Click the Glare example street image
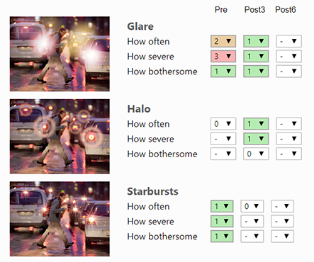The height and width of the screenshot is (262, 314). point(60,54)
